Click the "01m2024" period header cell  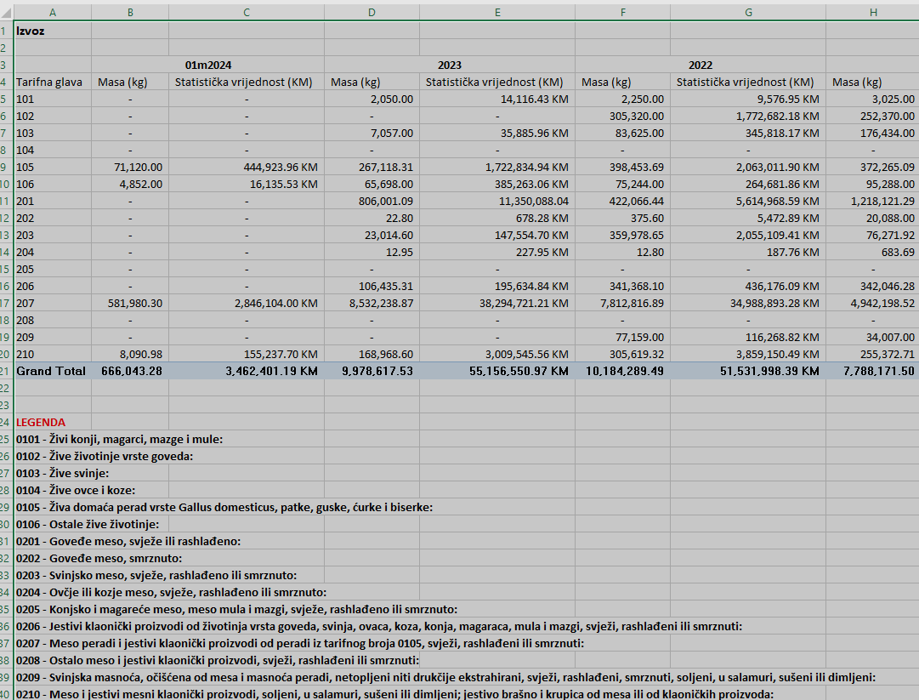coord(208,65)
